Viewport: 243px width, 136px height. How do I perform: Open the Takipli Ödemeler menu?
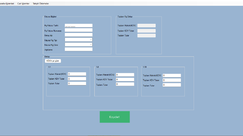[41, 4]
